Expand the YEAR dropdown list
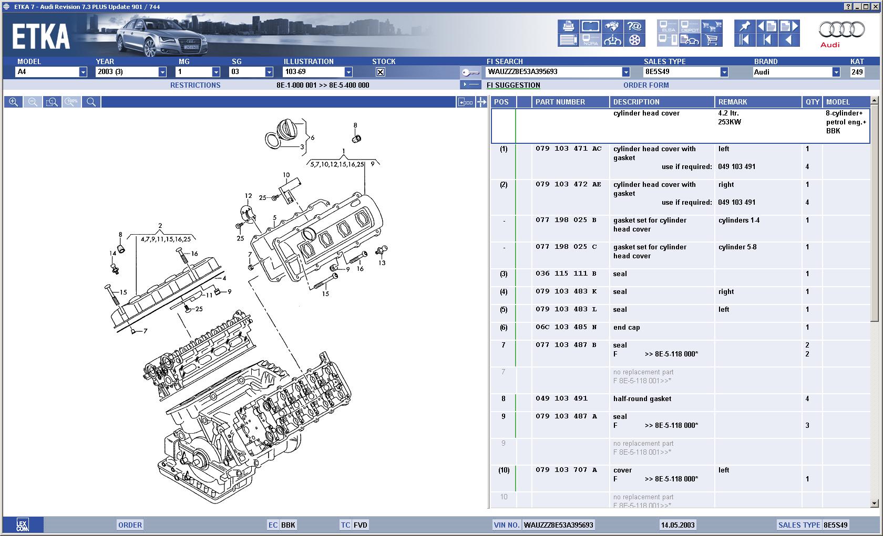883x536 pixels. pos(162,72)
